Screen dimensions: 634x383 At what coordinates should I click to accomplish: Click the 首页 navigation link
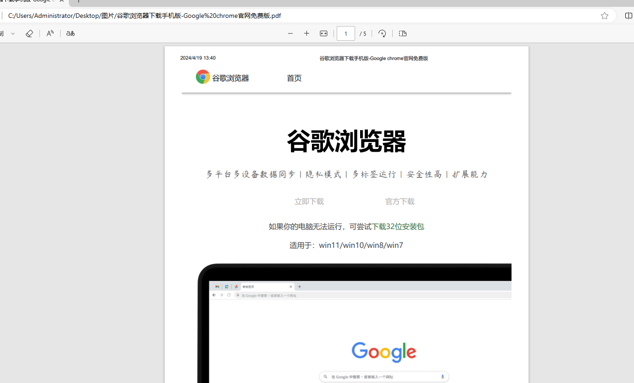pos(294,78)
